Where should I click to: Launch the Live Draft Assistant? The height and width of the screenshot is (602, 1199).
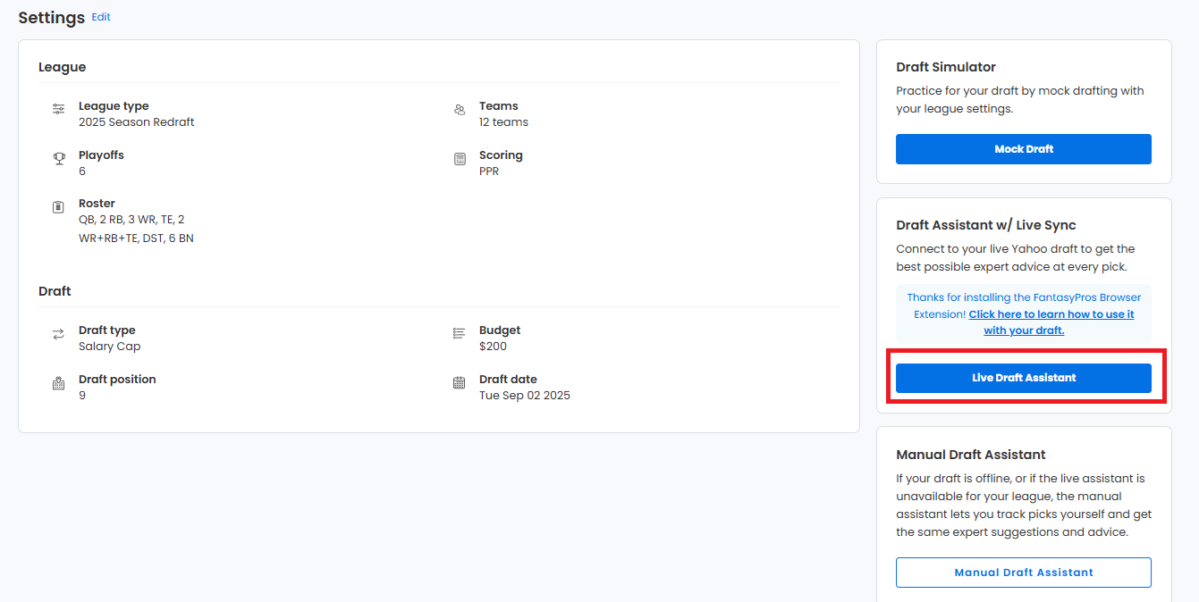[x=1024, y=378]
